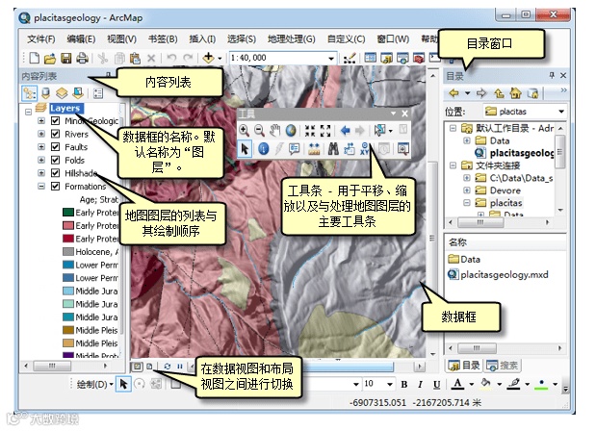Open the 地理处理(G) menu

click(292, 39)
